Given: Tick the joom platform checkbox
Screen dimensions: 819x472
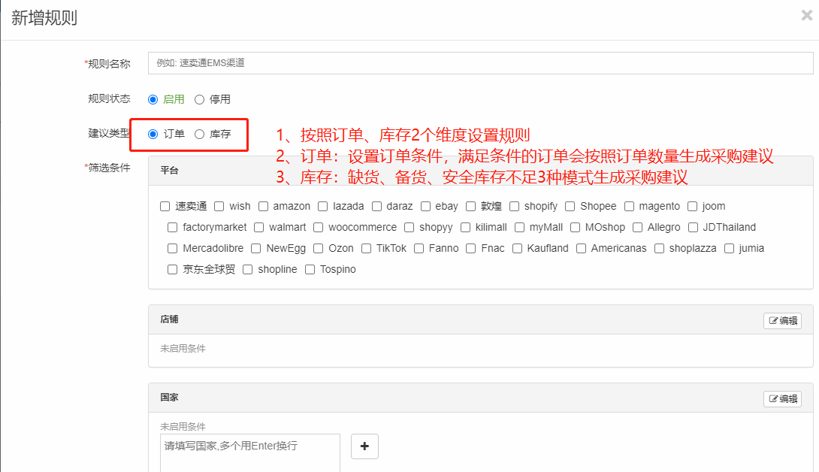Looking at the screenshot, I should click(693, 207).
